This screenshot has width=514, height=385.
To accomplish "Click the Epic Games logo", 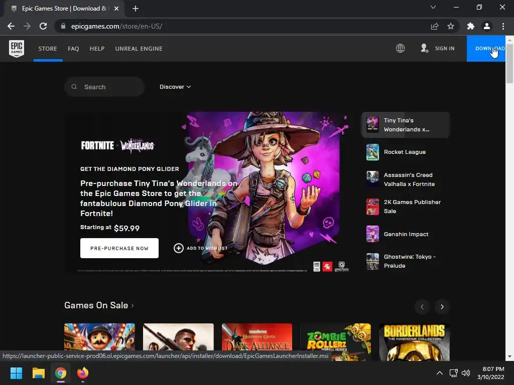I will (x=17, y=49).
